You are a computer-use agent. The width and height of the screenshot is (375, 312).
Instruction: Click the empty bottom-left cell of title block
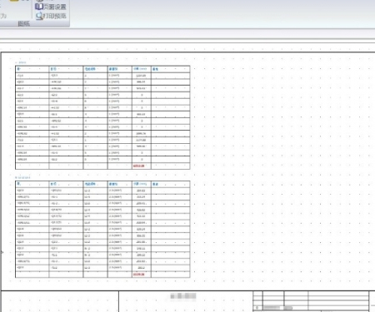(60, 301)
